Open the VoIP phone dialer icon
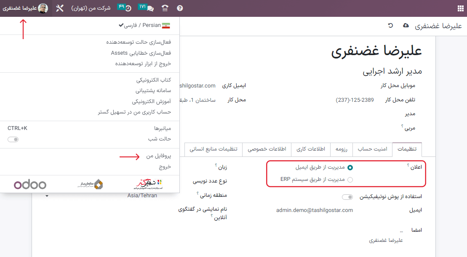The height and width of the screenshot is (257, 467). tap(164, 8)
